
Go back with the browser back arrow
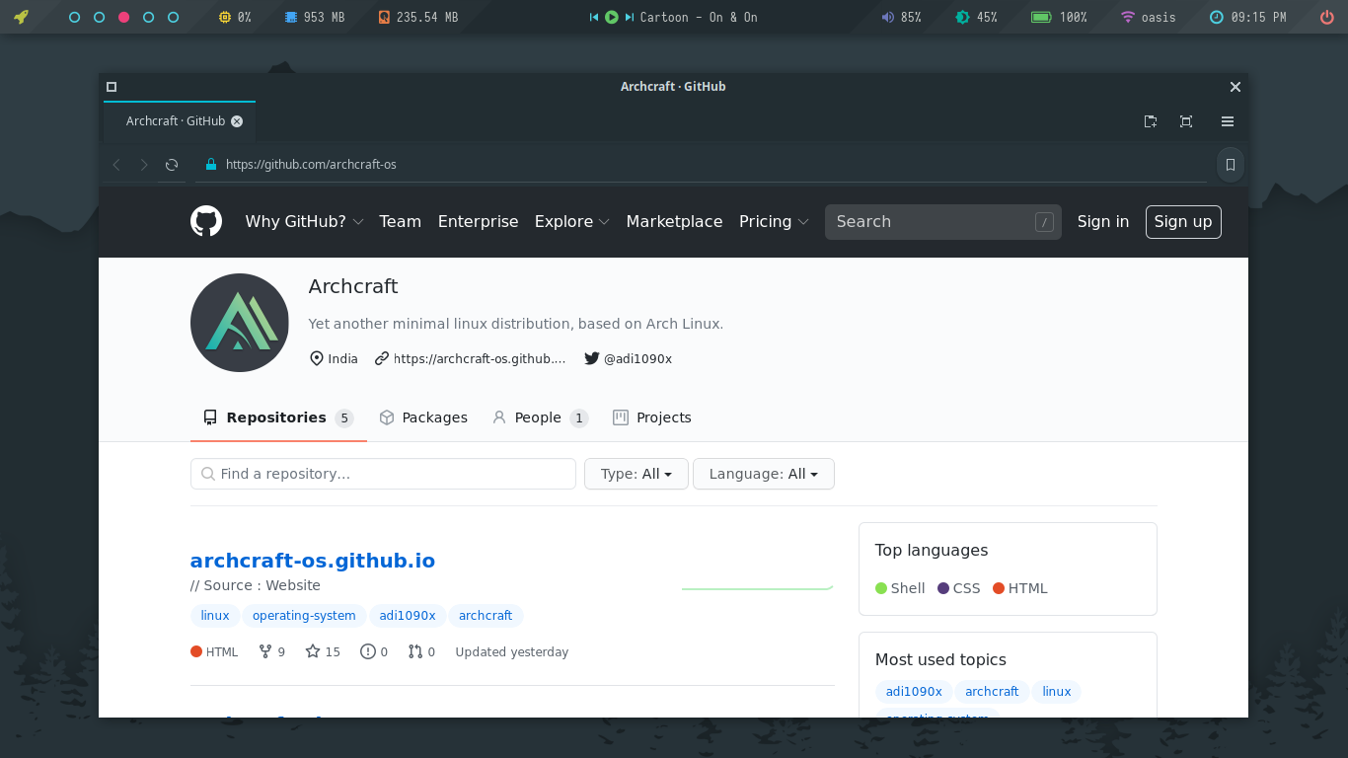pyautogui.click(x=116, y=165)
